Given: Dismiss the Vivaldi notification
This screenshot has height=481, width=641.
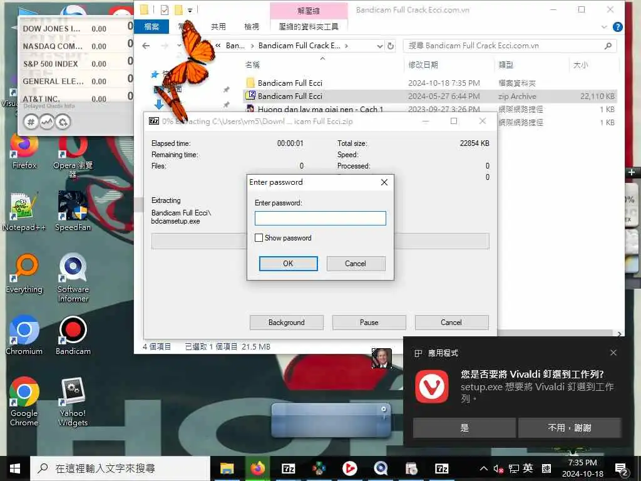Looking at the screenshot, I should (x=613, y=353).
